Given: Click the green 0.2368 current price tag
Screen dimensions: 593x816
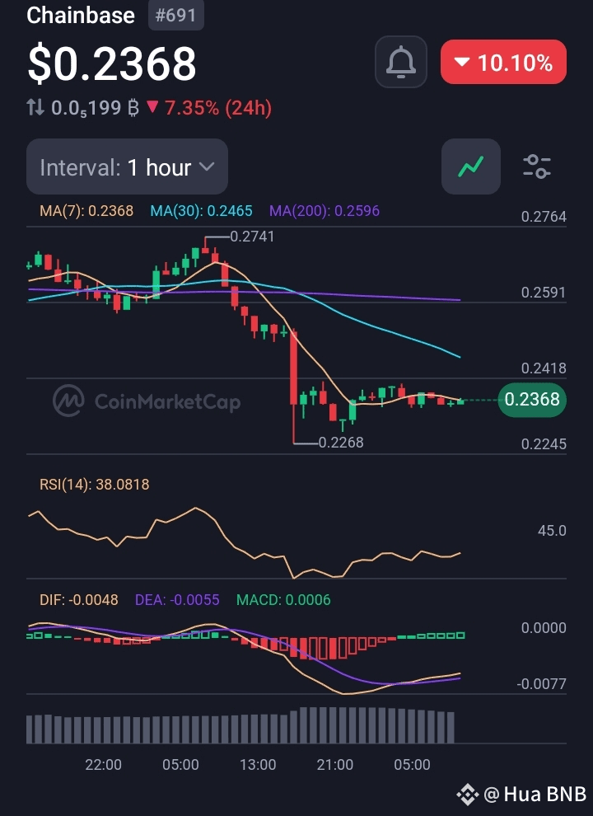Looking at the screenshot, I should tap(531, 399).
